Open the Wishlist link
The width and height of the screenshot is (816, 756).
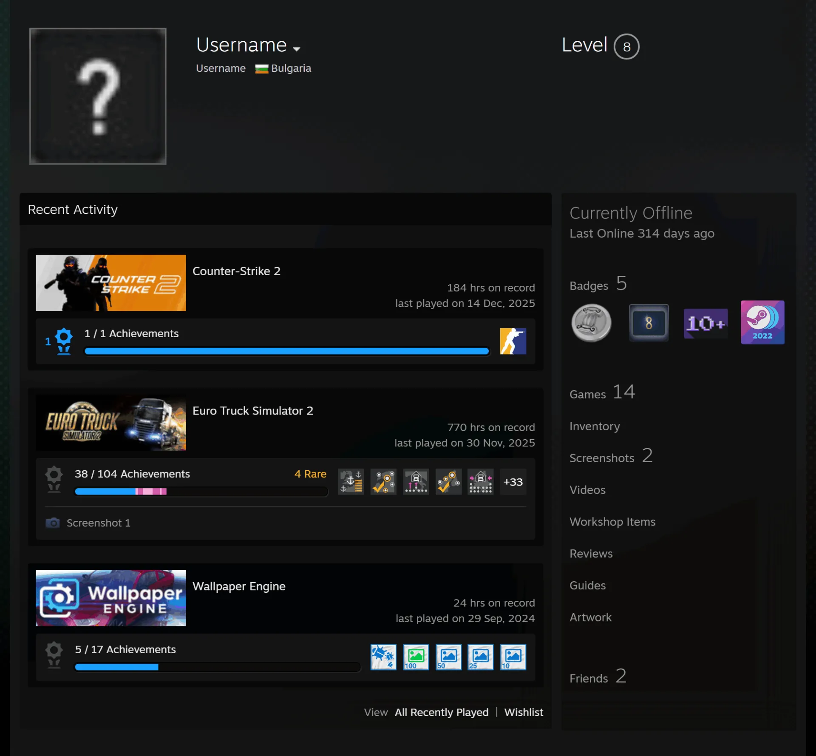[524, 712]
